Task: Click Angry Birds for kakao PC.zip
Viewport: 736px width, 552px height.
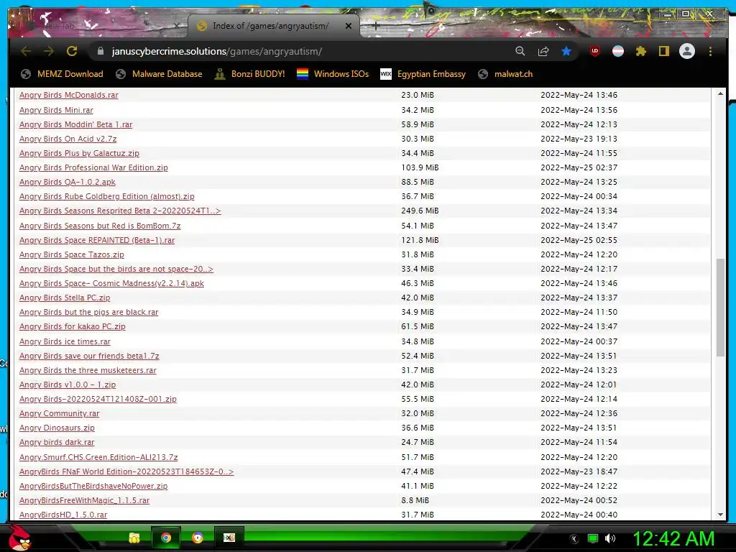Action: click(73, 327)
